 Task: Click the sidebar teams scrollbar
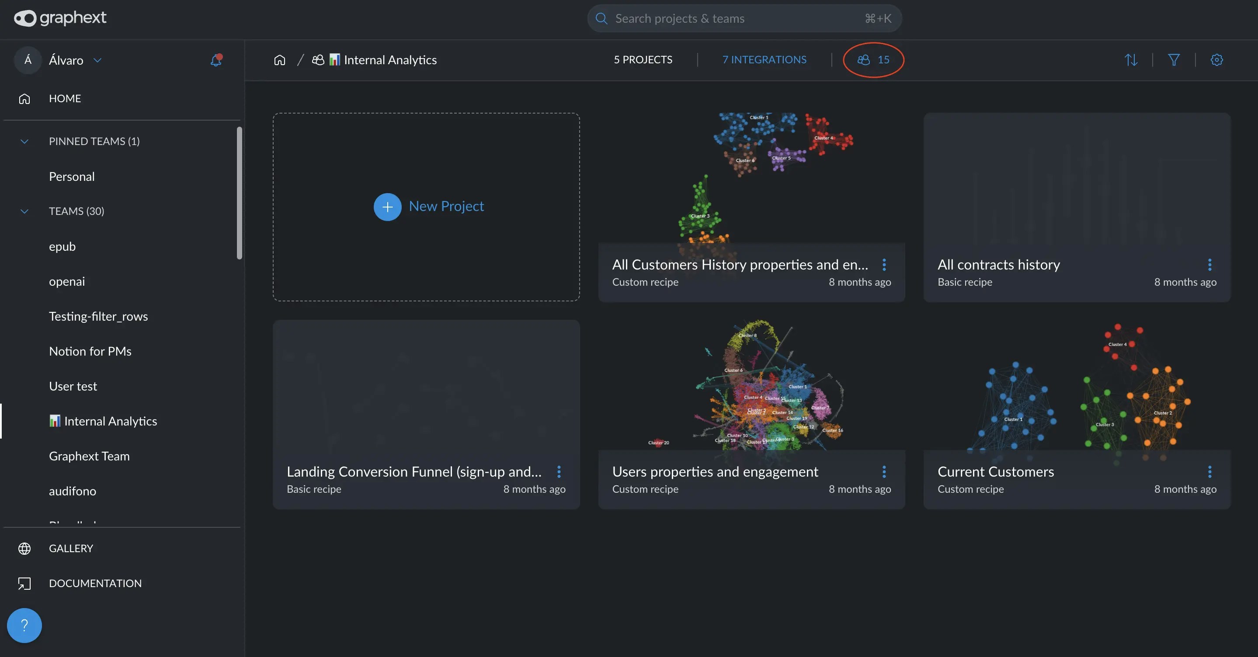(239, 193)
